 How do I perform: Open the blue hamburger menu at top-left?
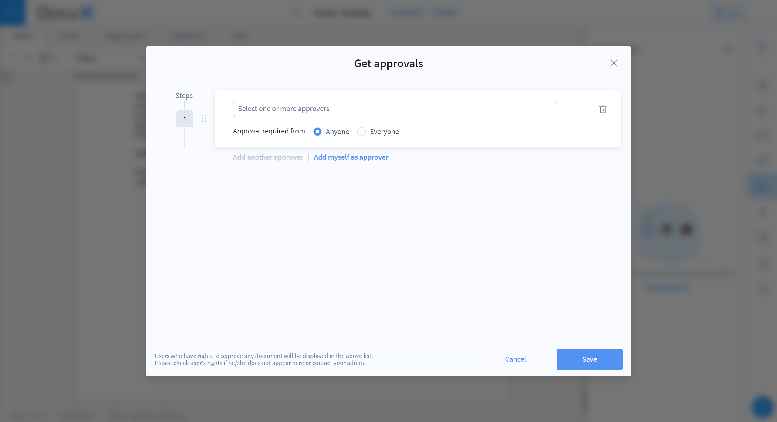click(12, 13)
